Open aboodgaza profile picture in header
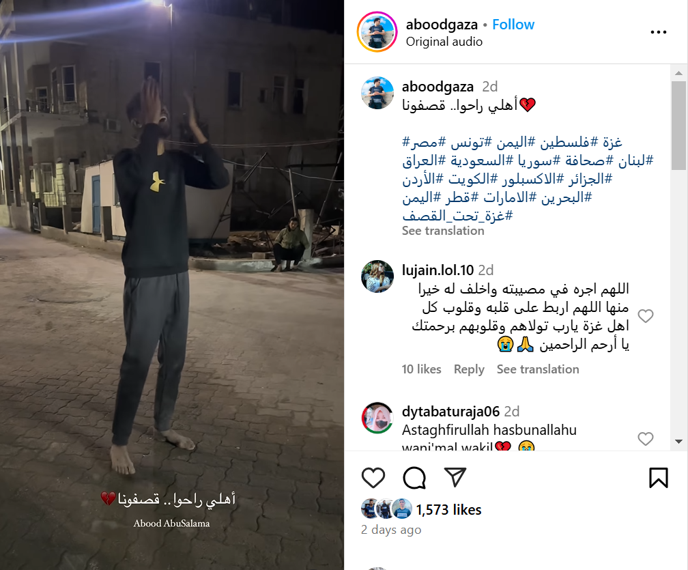Image resolution: width=688 pixels, height=570 pixels. pos(377,32)
